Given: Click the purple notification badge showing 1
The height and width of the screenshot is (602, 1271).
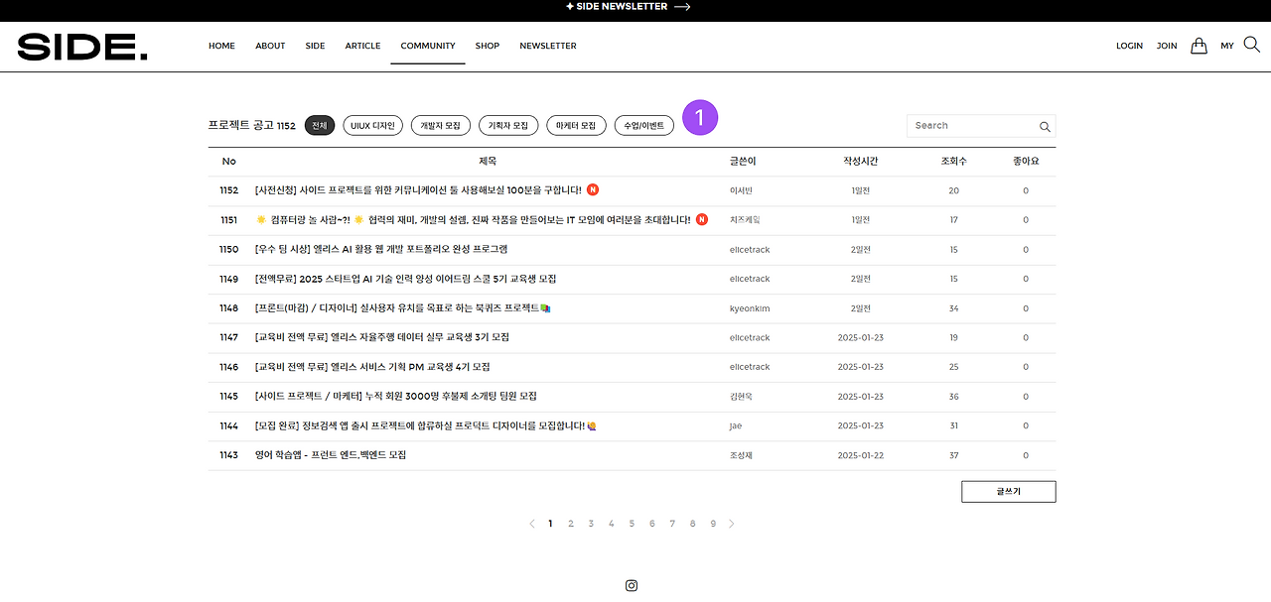Looking at the screenshot, I should coord(700,117).
